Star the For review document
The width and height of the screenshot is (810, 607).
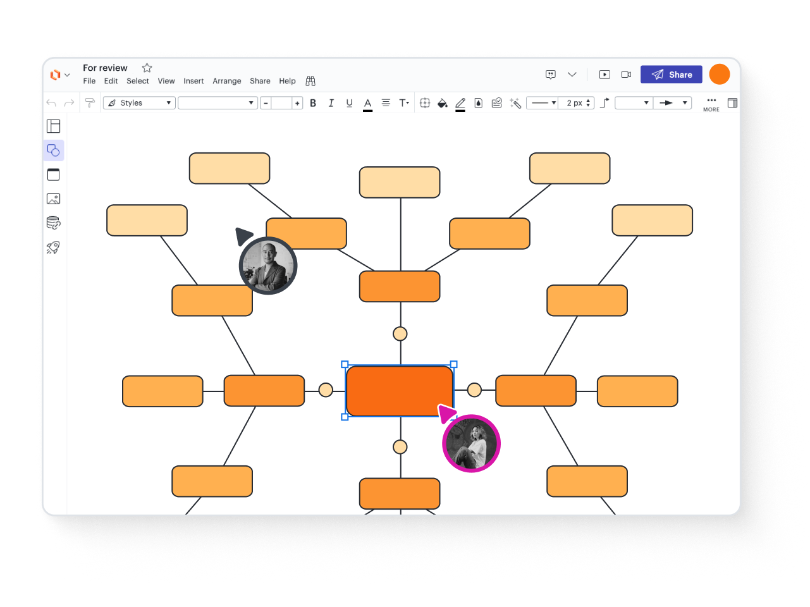[x=147, y=68]
